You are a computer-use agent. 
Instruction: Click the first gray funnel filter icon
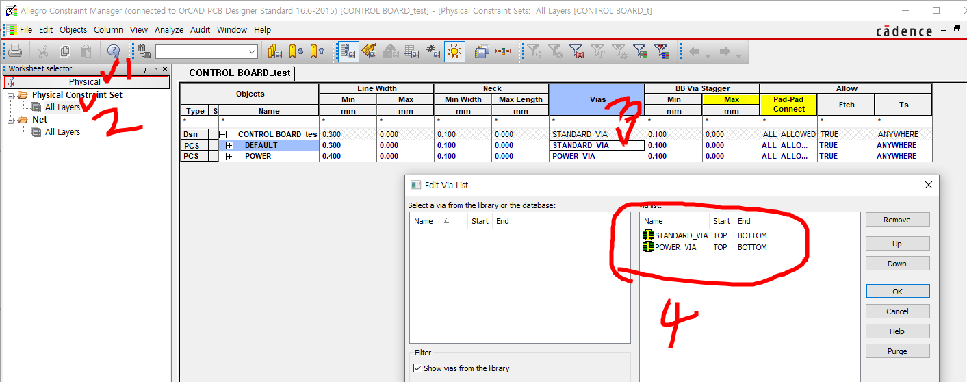534,51
